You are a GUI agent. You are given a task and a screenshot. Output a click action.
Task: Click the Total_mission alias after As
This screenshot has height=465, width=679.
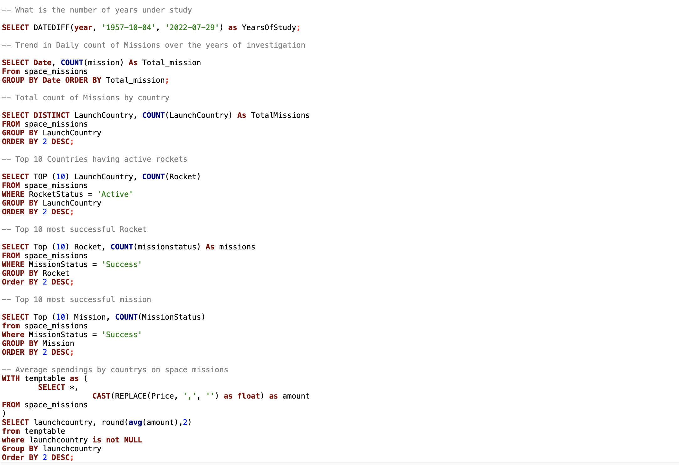pos(171,63)
